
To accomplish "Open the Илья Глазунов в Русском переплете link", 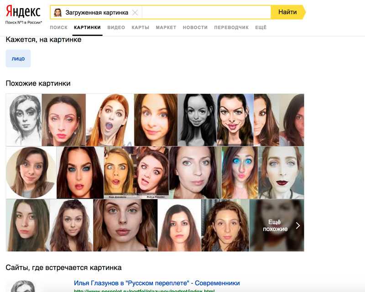I will pos(157,283).
